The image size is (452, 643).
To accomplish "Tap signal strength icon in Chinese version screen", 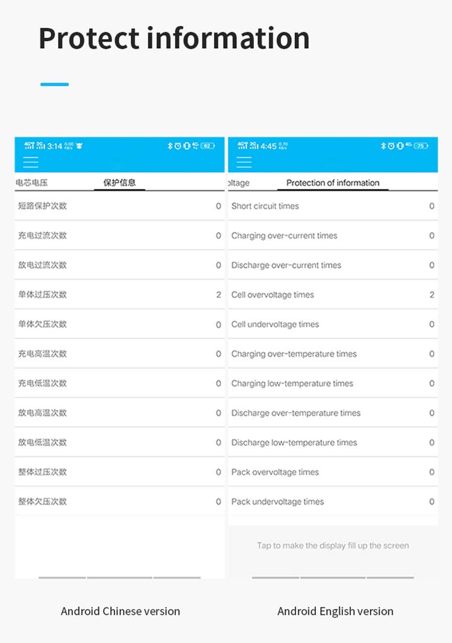I will point(34,146).
